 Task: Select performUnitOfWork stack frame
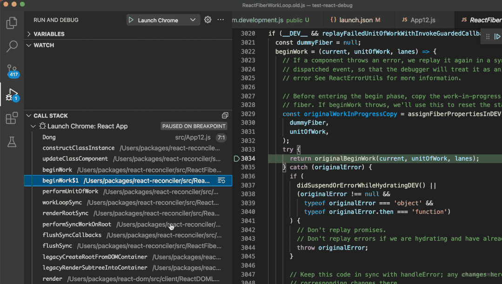[128, 192]
